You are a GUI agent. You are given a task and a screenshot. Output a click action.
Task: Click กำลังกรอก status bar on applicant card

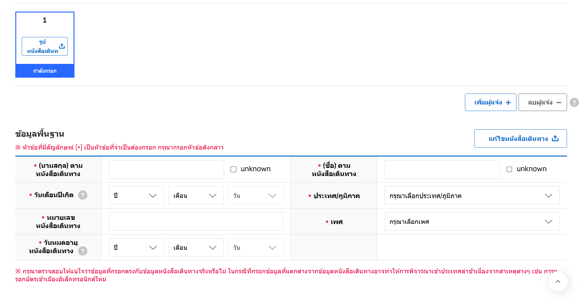click(45, 71)
